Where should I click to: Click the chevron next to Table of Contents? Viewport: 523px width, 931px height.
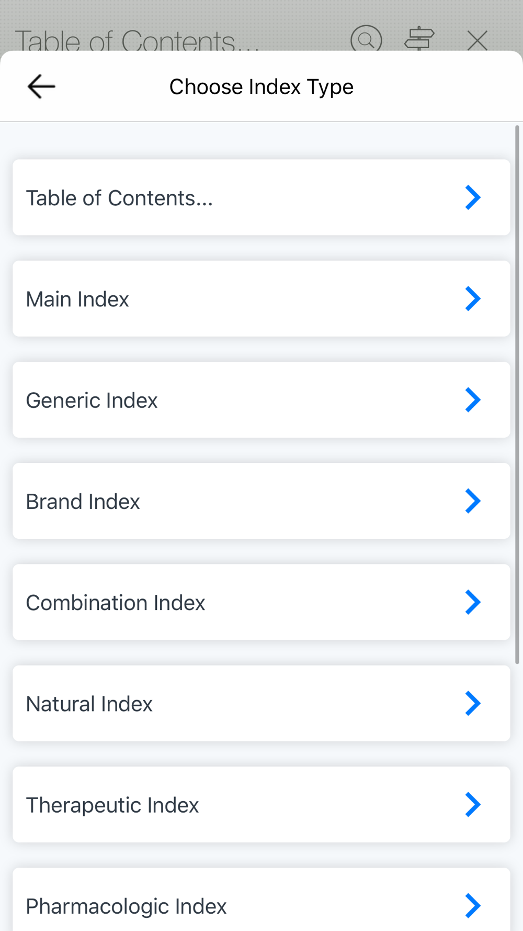point(473,197)
